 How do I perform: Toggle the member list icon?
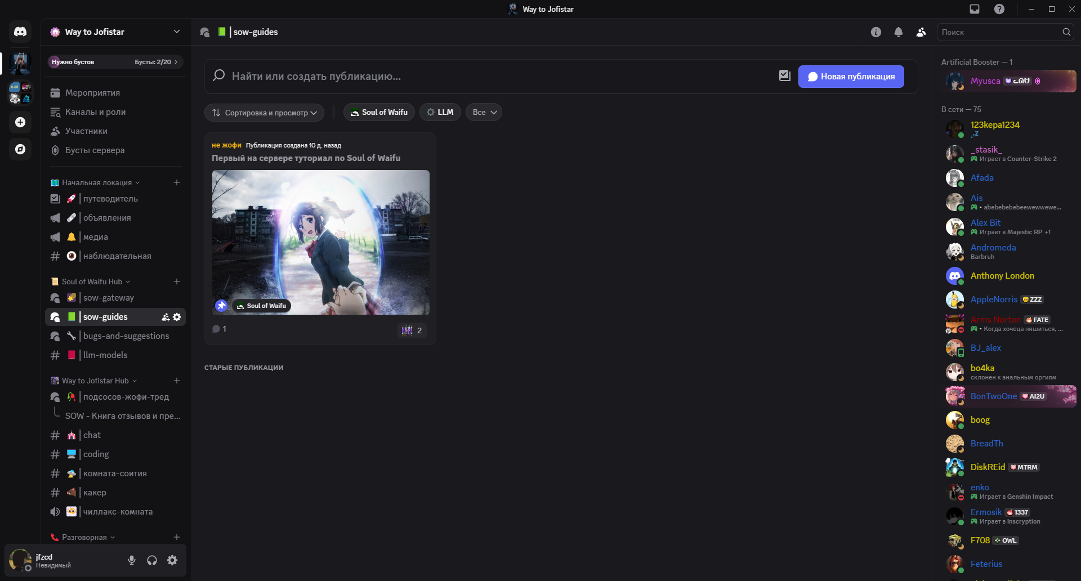click(921, 32)
